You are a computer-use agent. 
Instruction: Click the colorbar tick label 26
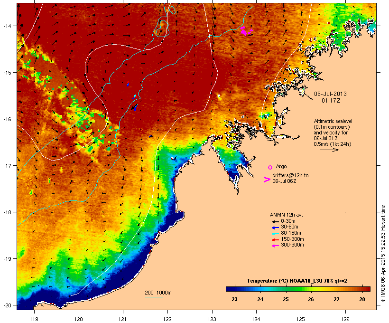tap(311, 299)
